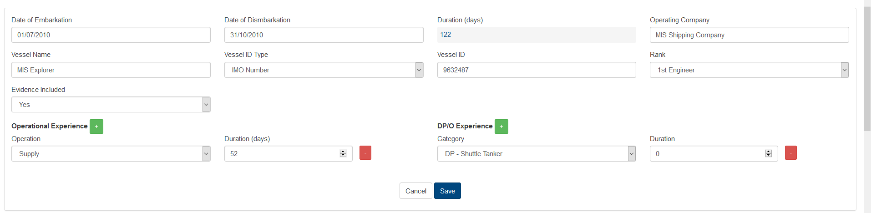Click the vertical page scrollbar
Image resolution: width=871 pixels, height=213 pixels.
pos(867,68)
